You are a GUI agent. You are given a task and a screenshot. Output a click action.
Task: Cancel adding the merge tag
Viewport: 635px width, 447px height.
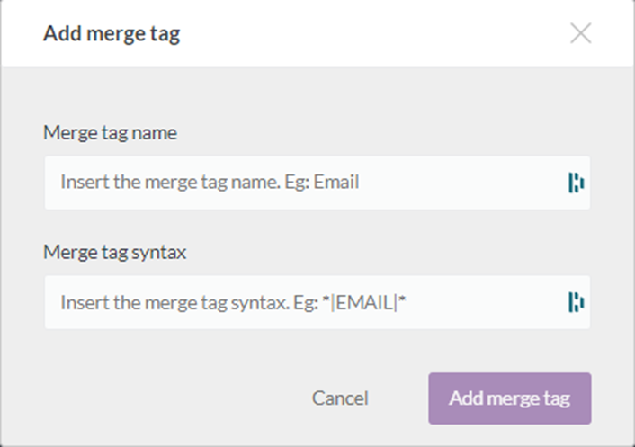pos(340,398)
